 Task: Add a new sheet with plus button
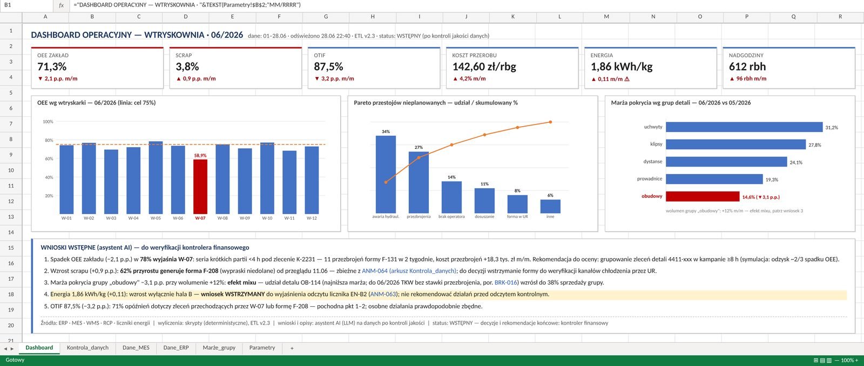[x=292, y=348]
